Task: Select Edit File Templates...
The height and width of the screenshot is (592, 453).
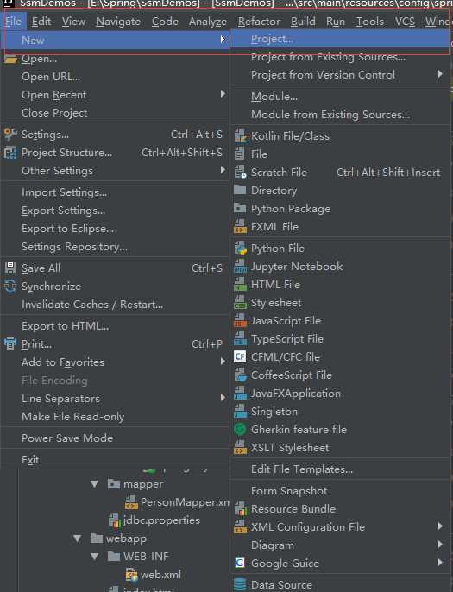Action: [x=340, y=469]
